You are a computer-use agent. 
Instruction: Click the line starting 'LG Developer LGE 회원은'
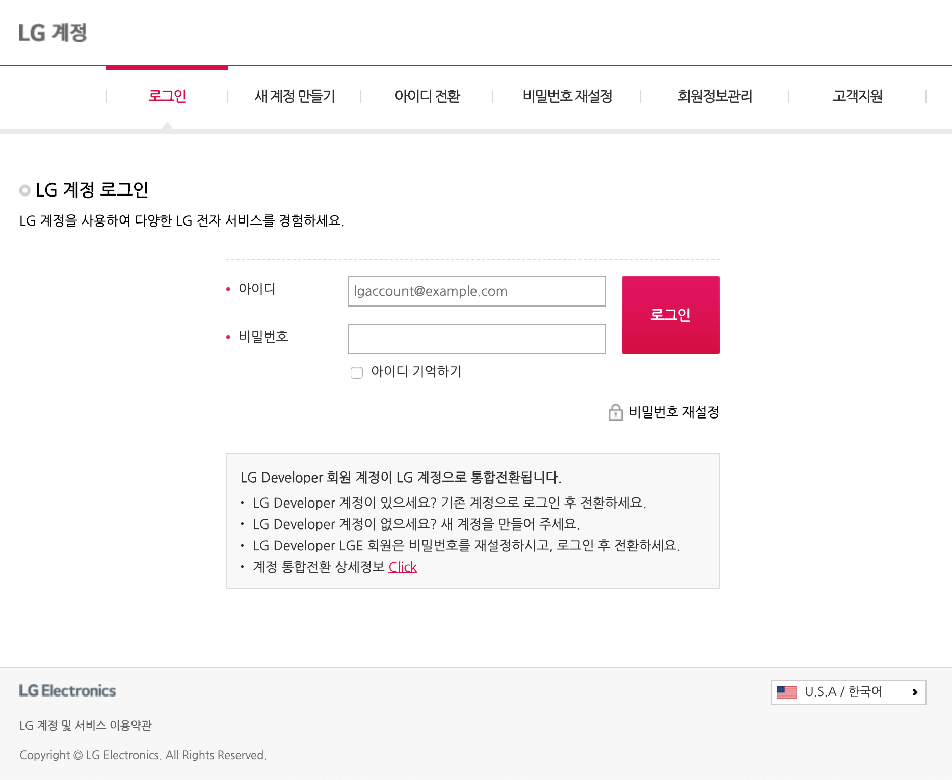(x=466, y=545)
